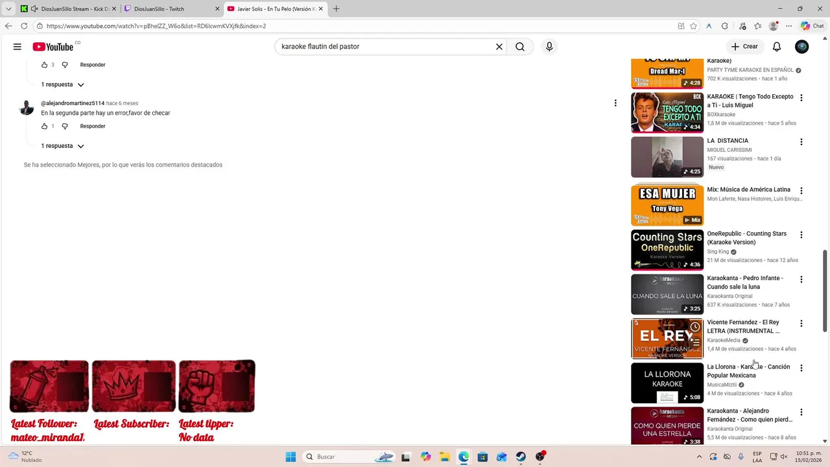The width and height of the screenshot is (830, 467).
Task: Click the browser address bar URL
Action: [156, 26]
